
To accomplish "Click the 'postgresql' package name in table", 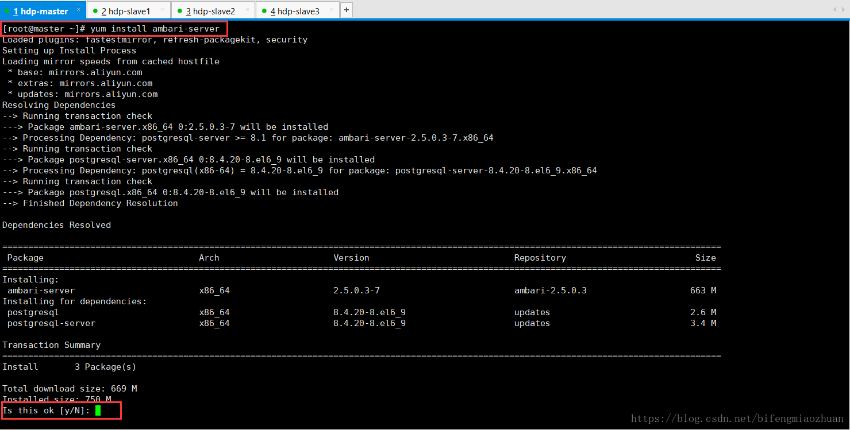I will (33, 312).
